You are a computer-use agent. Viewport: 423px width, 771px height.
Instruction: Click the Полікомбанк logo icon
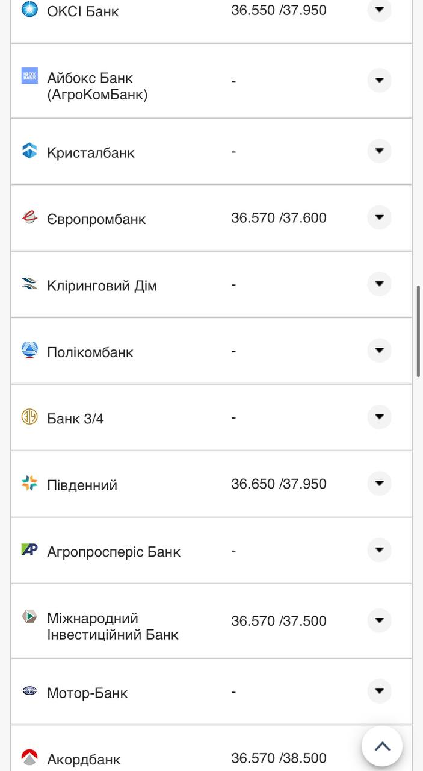click(28, 349)
